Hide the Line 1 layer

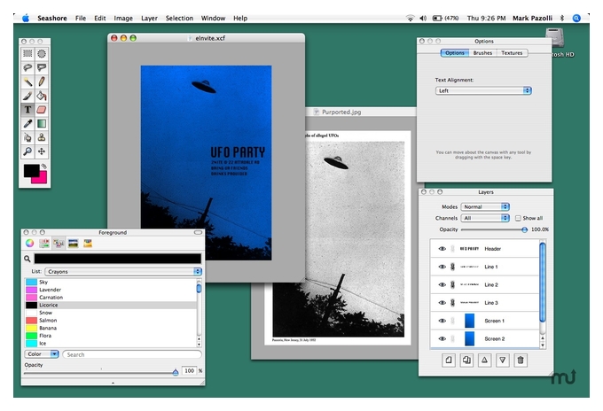coord(442,267)
